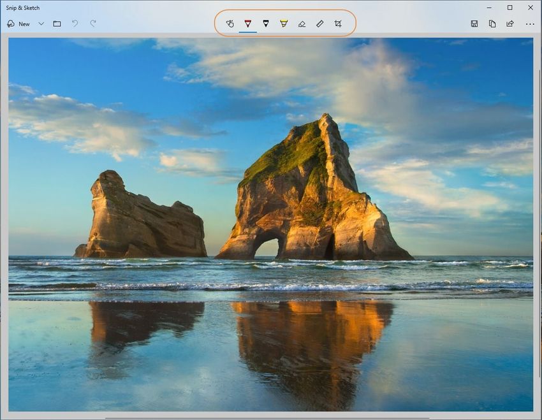Select the black Pencil tool
542x420 pixels.
(266, 24)
